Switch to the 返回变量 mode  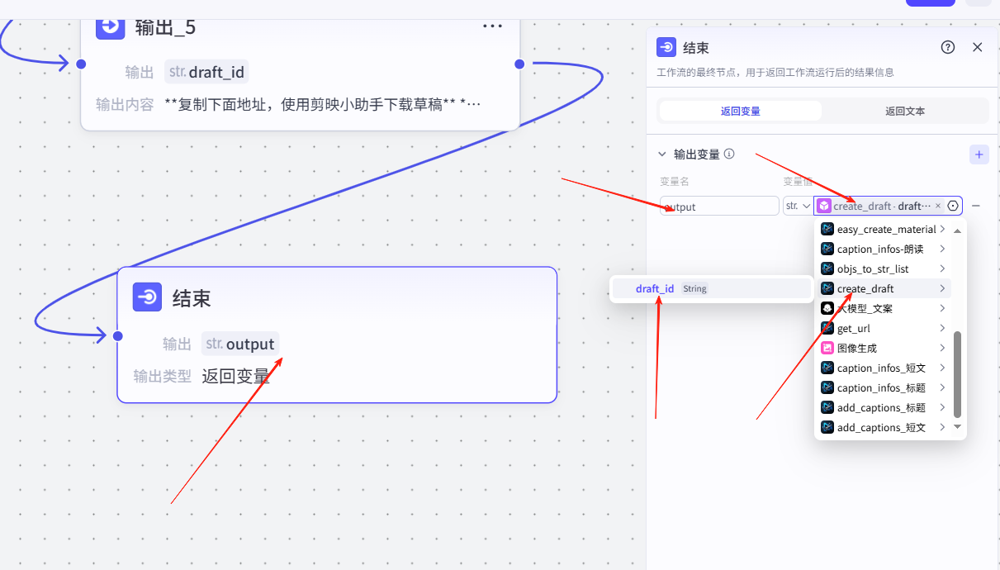[740, 111]
